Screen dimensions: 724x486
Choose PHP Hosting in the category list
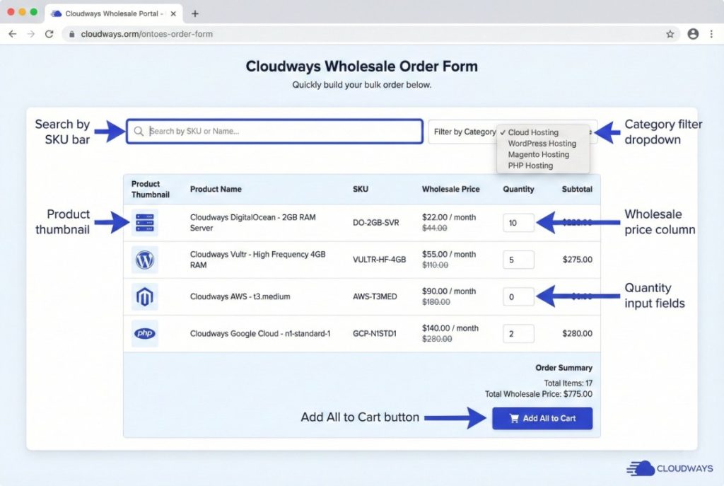click(530, 166)
